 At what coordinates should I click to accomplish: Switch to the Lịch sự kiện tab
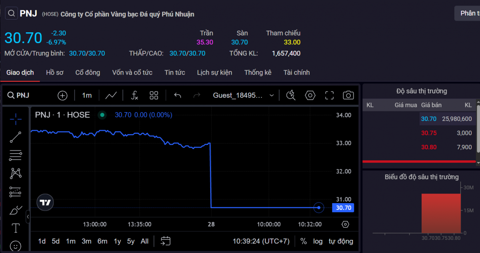coord(214,73)
